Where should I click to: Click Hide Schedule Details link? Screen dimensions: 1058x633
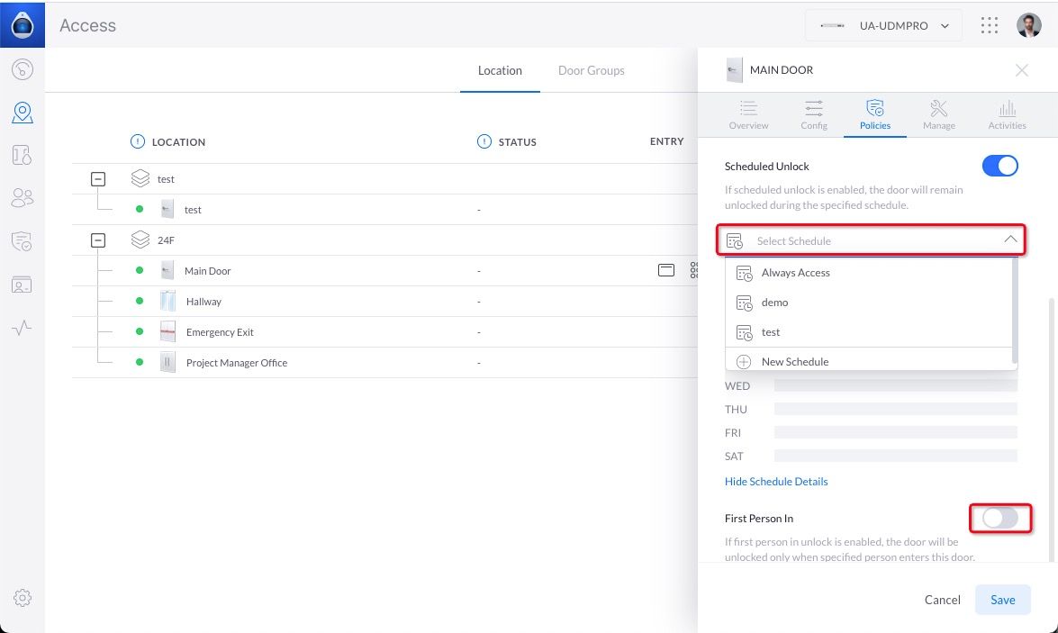coord(776,482)
